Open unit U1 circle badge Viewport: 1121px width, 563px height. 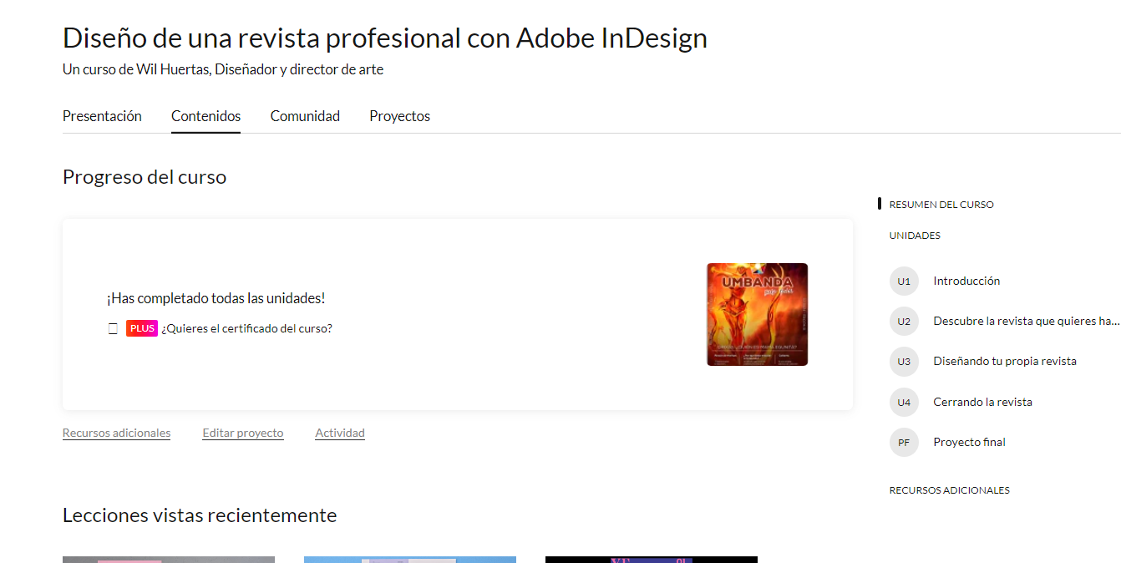click(904, 281)
